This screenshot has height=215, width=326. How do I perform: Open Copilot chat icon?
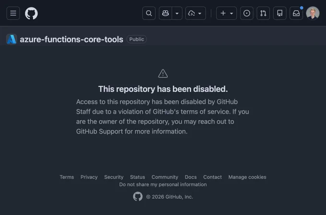click(x=165, y=13)
